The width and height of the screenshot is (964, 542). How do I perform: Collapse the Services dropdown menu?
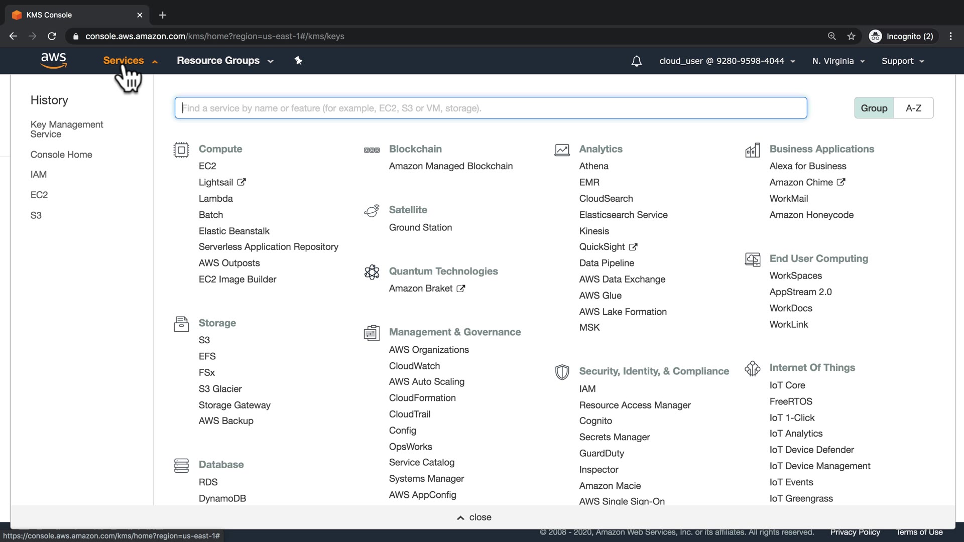click(x=130, y=61)
